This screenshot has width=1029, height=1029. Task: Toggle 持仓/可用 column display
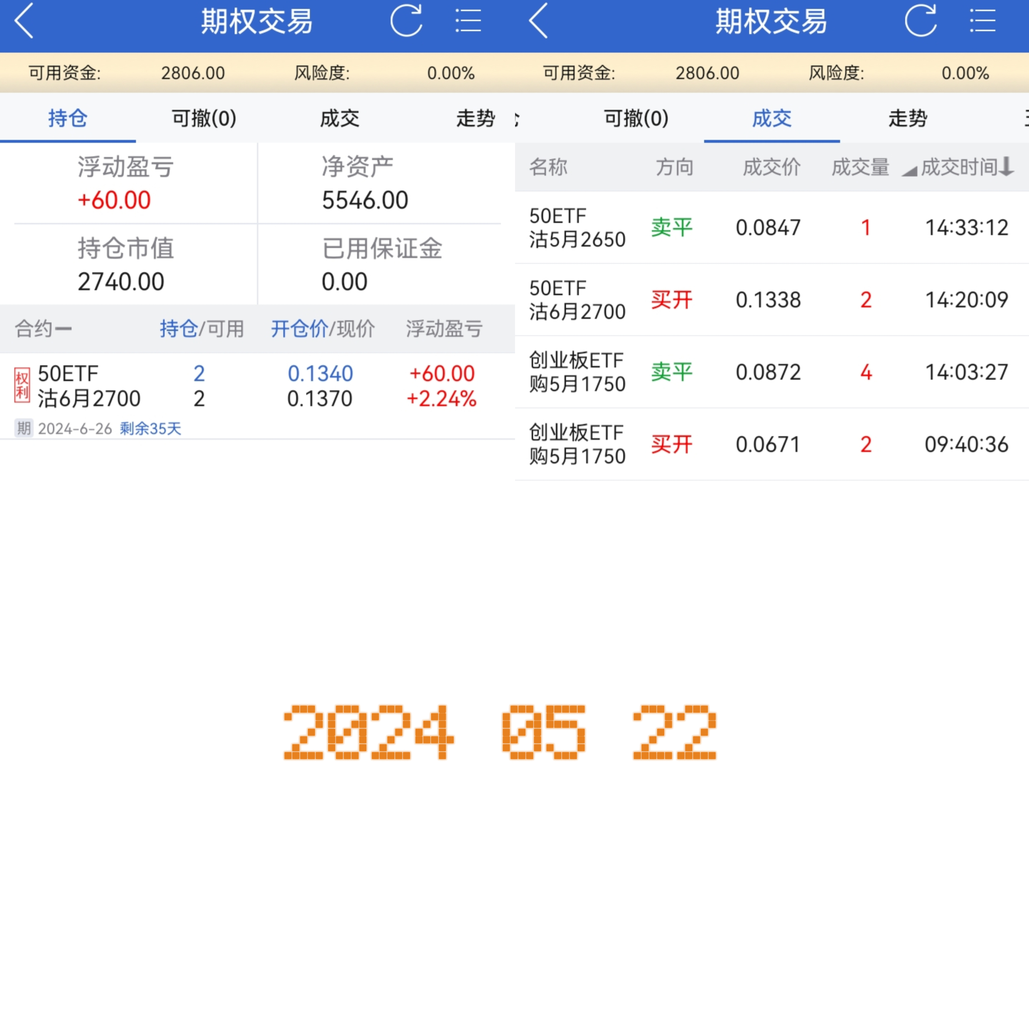(202, 329)
